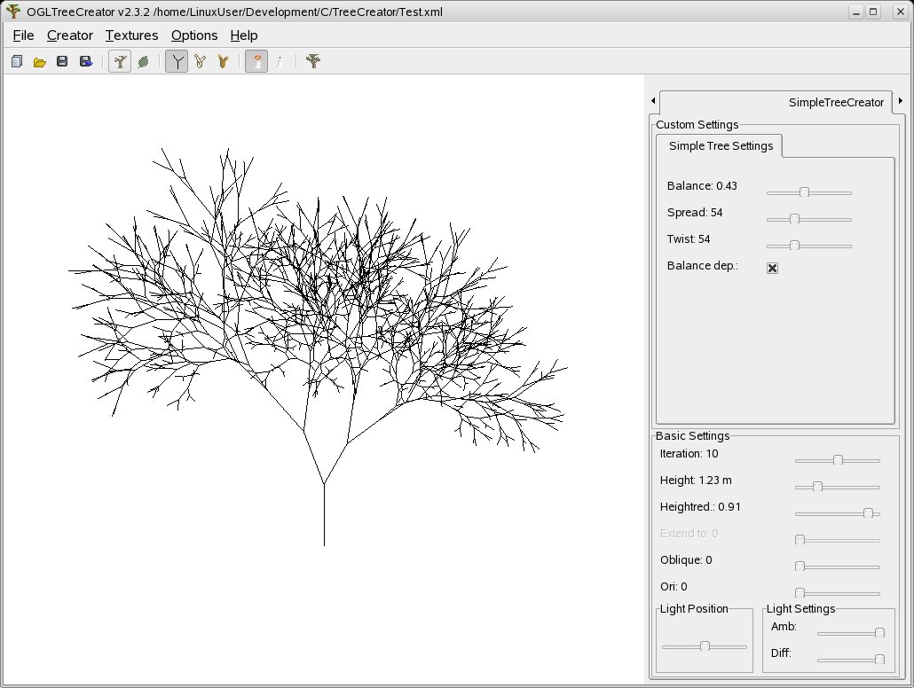Viewport: 914px width, 688px height.
Task: Toggle the bare branch tree icon
Action: pyautogui.click(x=119, y=61)
